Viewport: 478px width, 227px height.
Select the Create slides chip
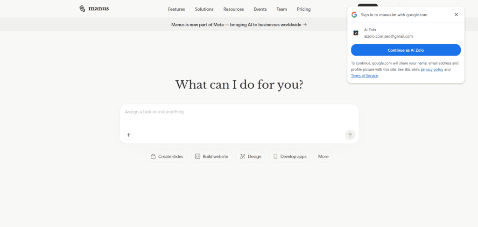(167, 157)
